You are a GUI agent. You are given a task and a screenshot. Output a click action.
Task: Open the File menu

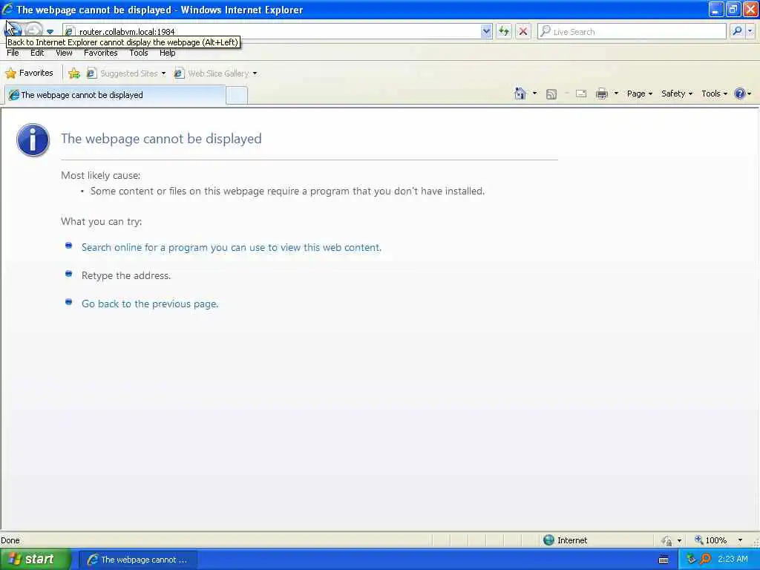coord(13,53)
